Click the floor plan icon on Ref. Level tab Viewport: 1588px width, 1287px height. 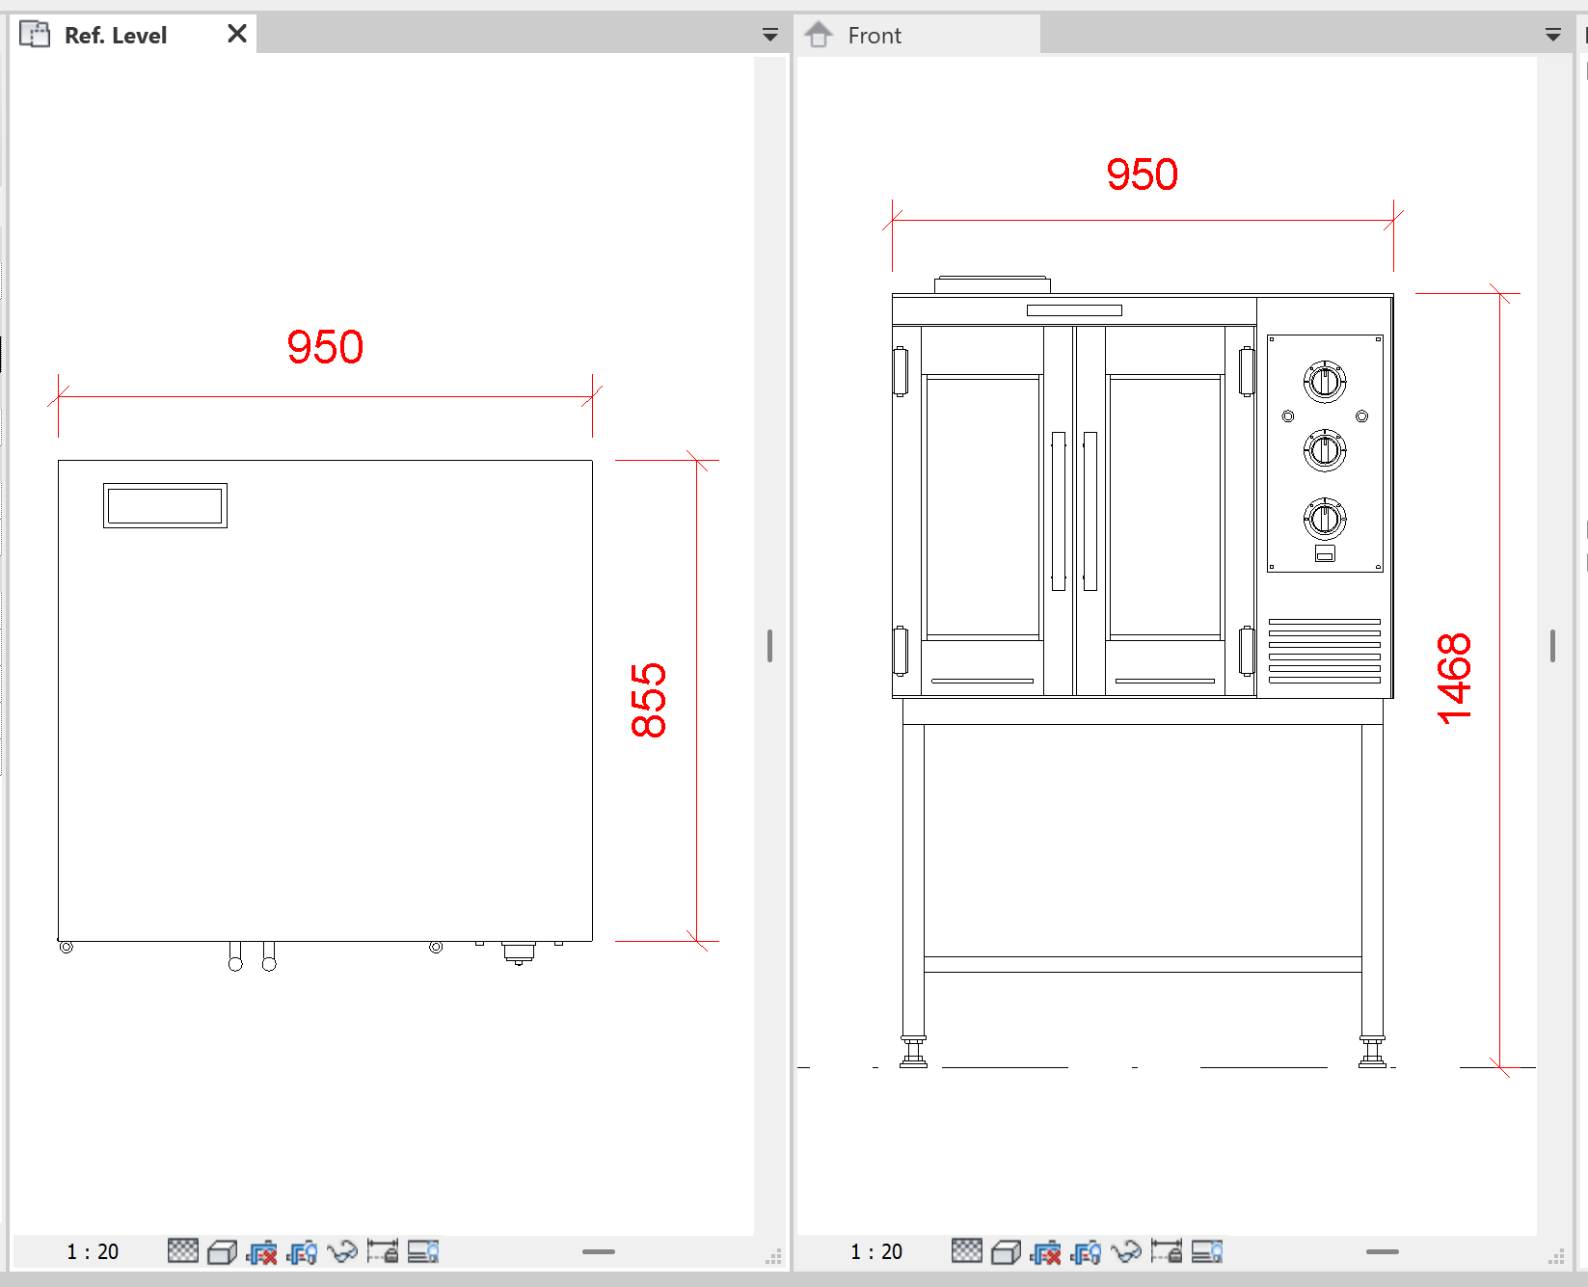point(36,35)
